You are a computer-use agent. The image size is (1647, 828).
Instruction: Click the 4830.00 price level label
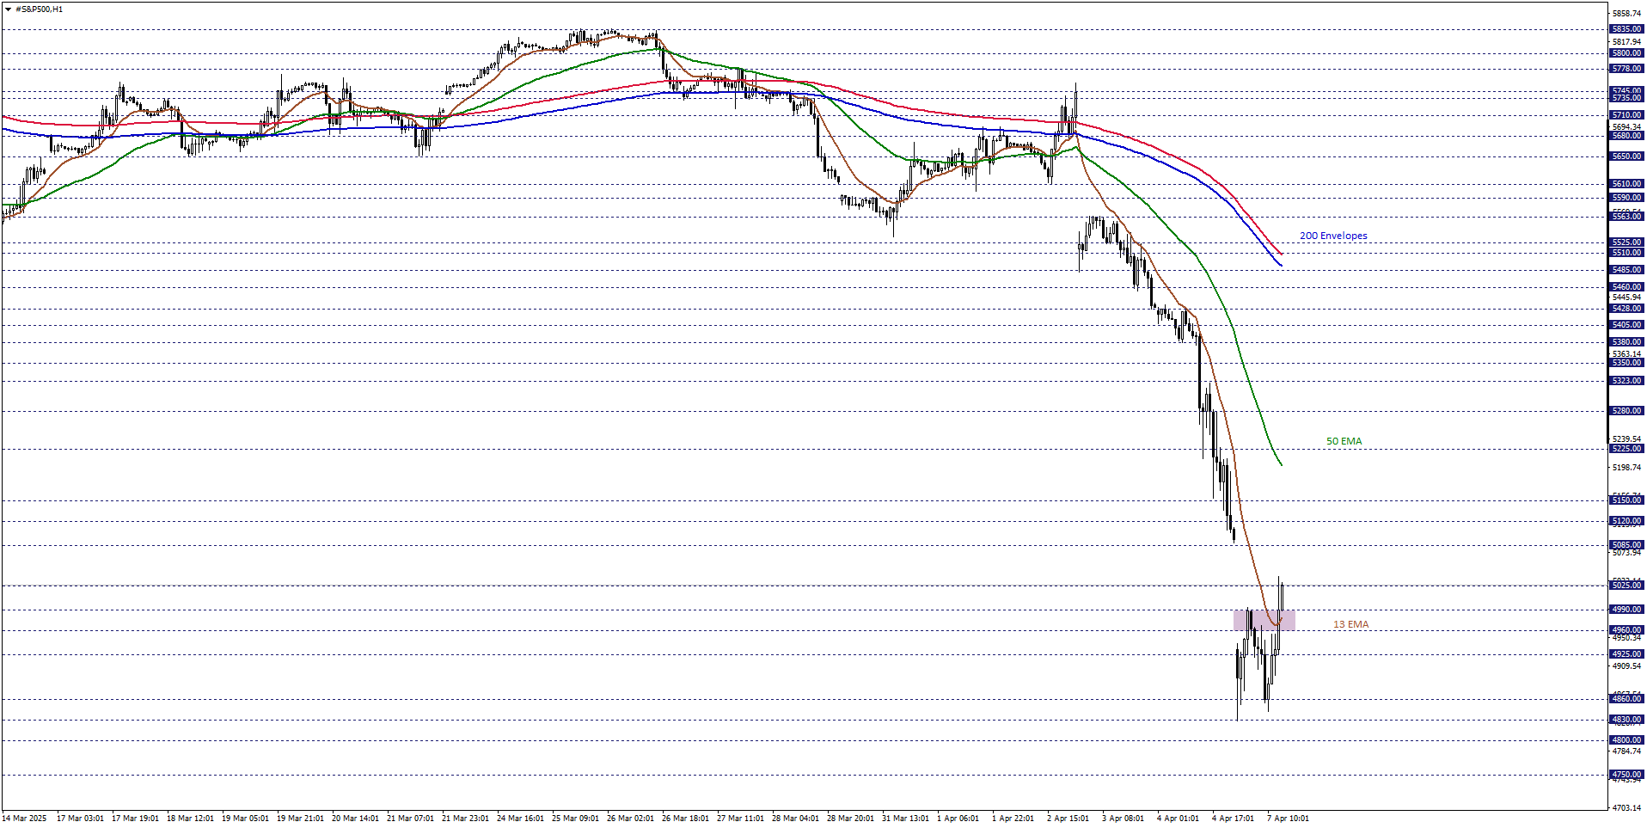[1626, 720]
